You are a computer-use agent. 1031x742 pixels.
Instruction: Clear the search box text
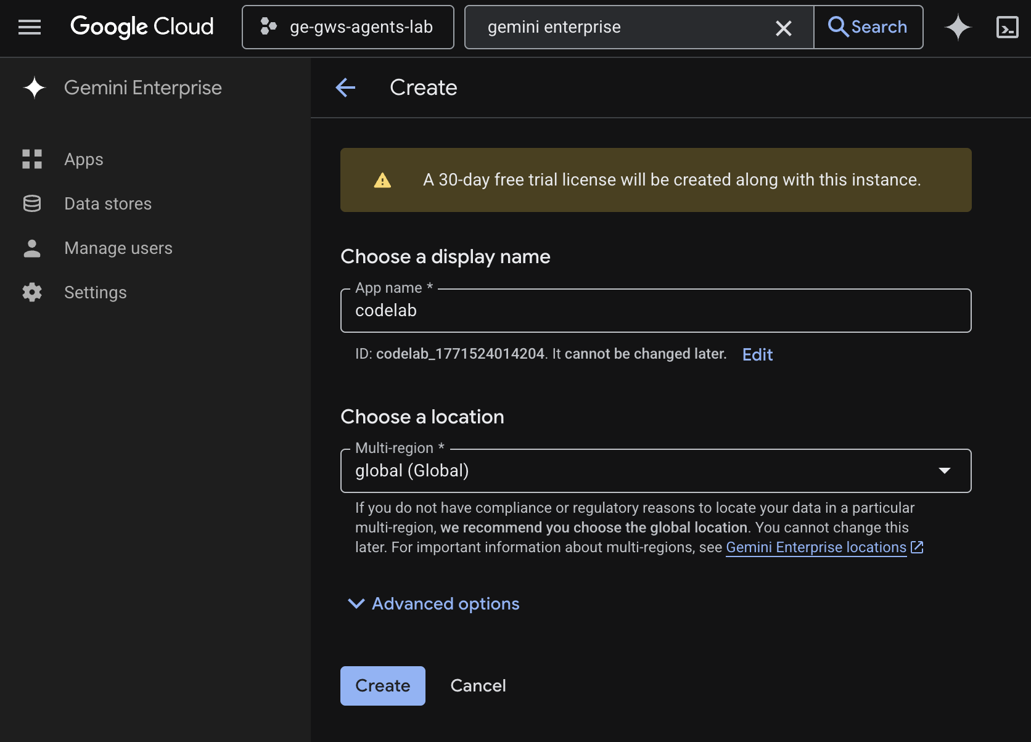[x=783, y=28]
